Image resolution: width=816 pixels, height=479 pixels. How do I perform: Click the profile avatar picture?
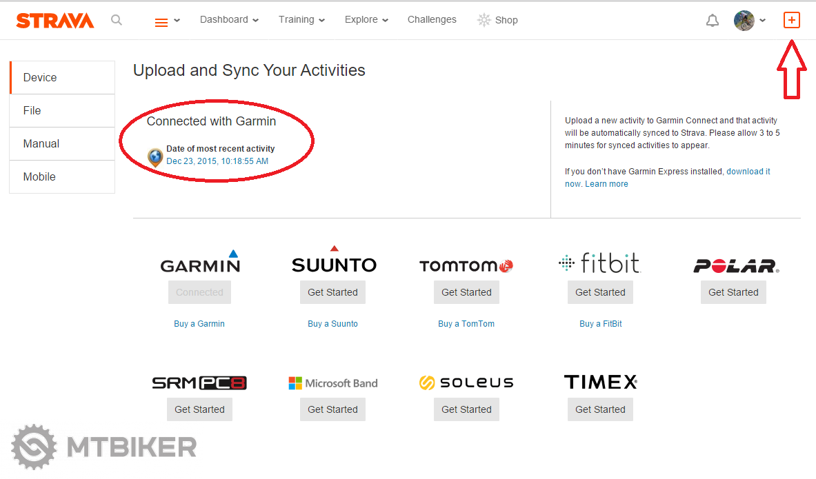click(x=744, y=20)
